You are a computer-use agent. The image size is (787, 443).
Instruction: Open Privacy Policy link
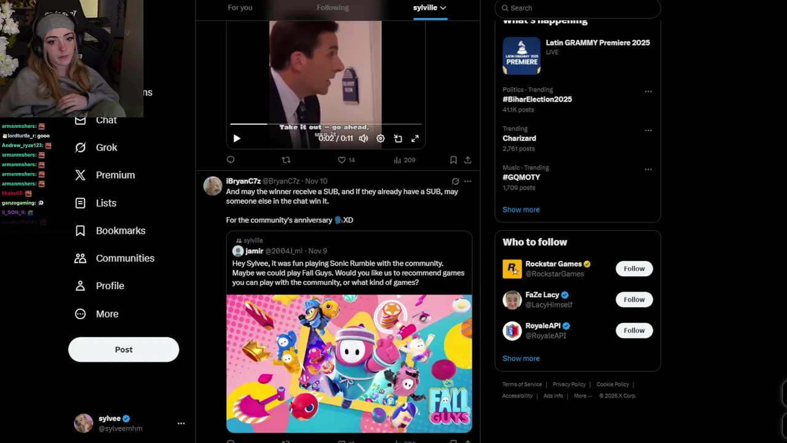[569, 385]
